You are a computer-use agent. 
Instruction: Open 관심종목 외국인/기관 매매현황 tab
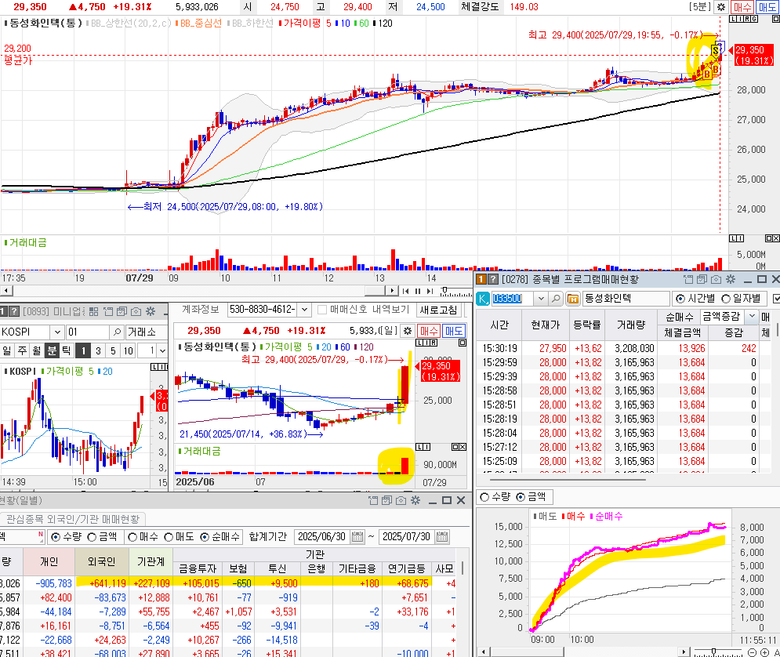point(72,519)
